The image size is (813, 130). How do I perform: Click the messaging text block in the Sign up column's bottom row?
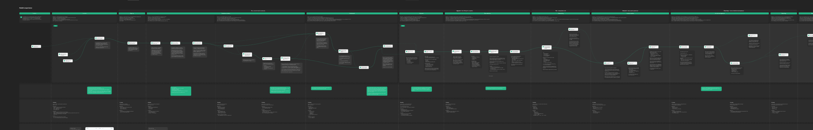click(127, 108)
